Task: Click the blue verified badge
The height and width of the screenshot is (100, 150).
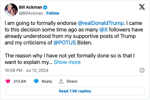Action: pyautogui.click(x=45, y=7)
